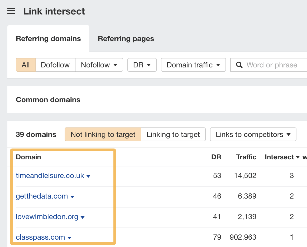Open the DR filter dropdown
The image size is (307, 247).
tap(142, 65)
